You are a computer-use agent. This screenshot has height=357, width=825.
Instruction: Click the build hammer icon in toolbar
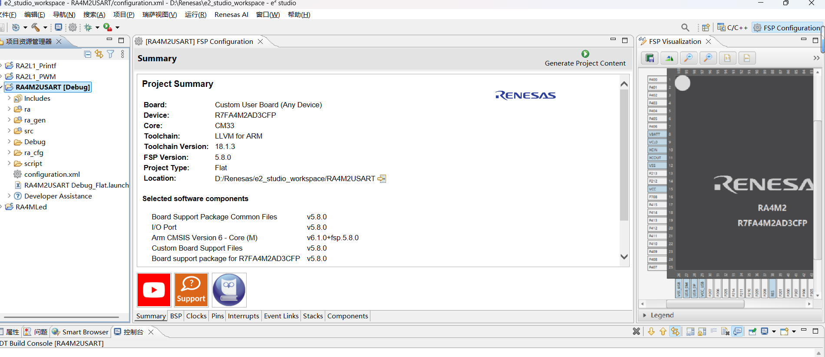(x=36, y=27)
